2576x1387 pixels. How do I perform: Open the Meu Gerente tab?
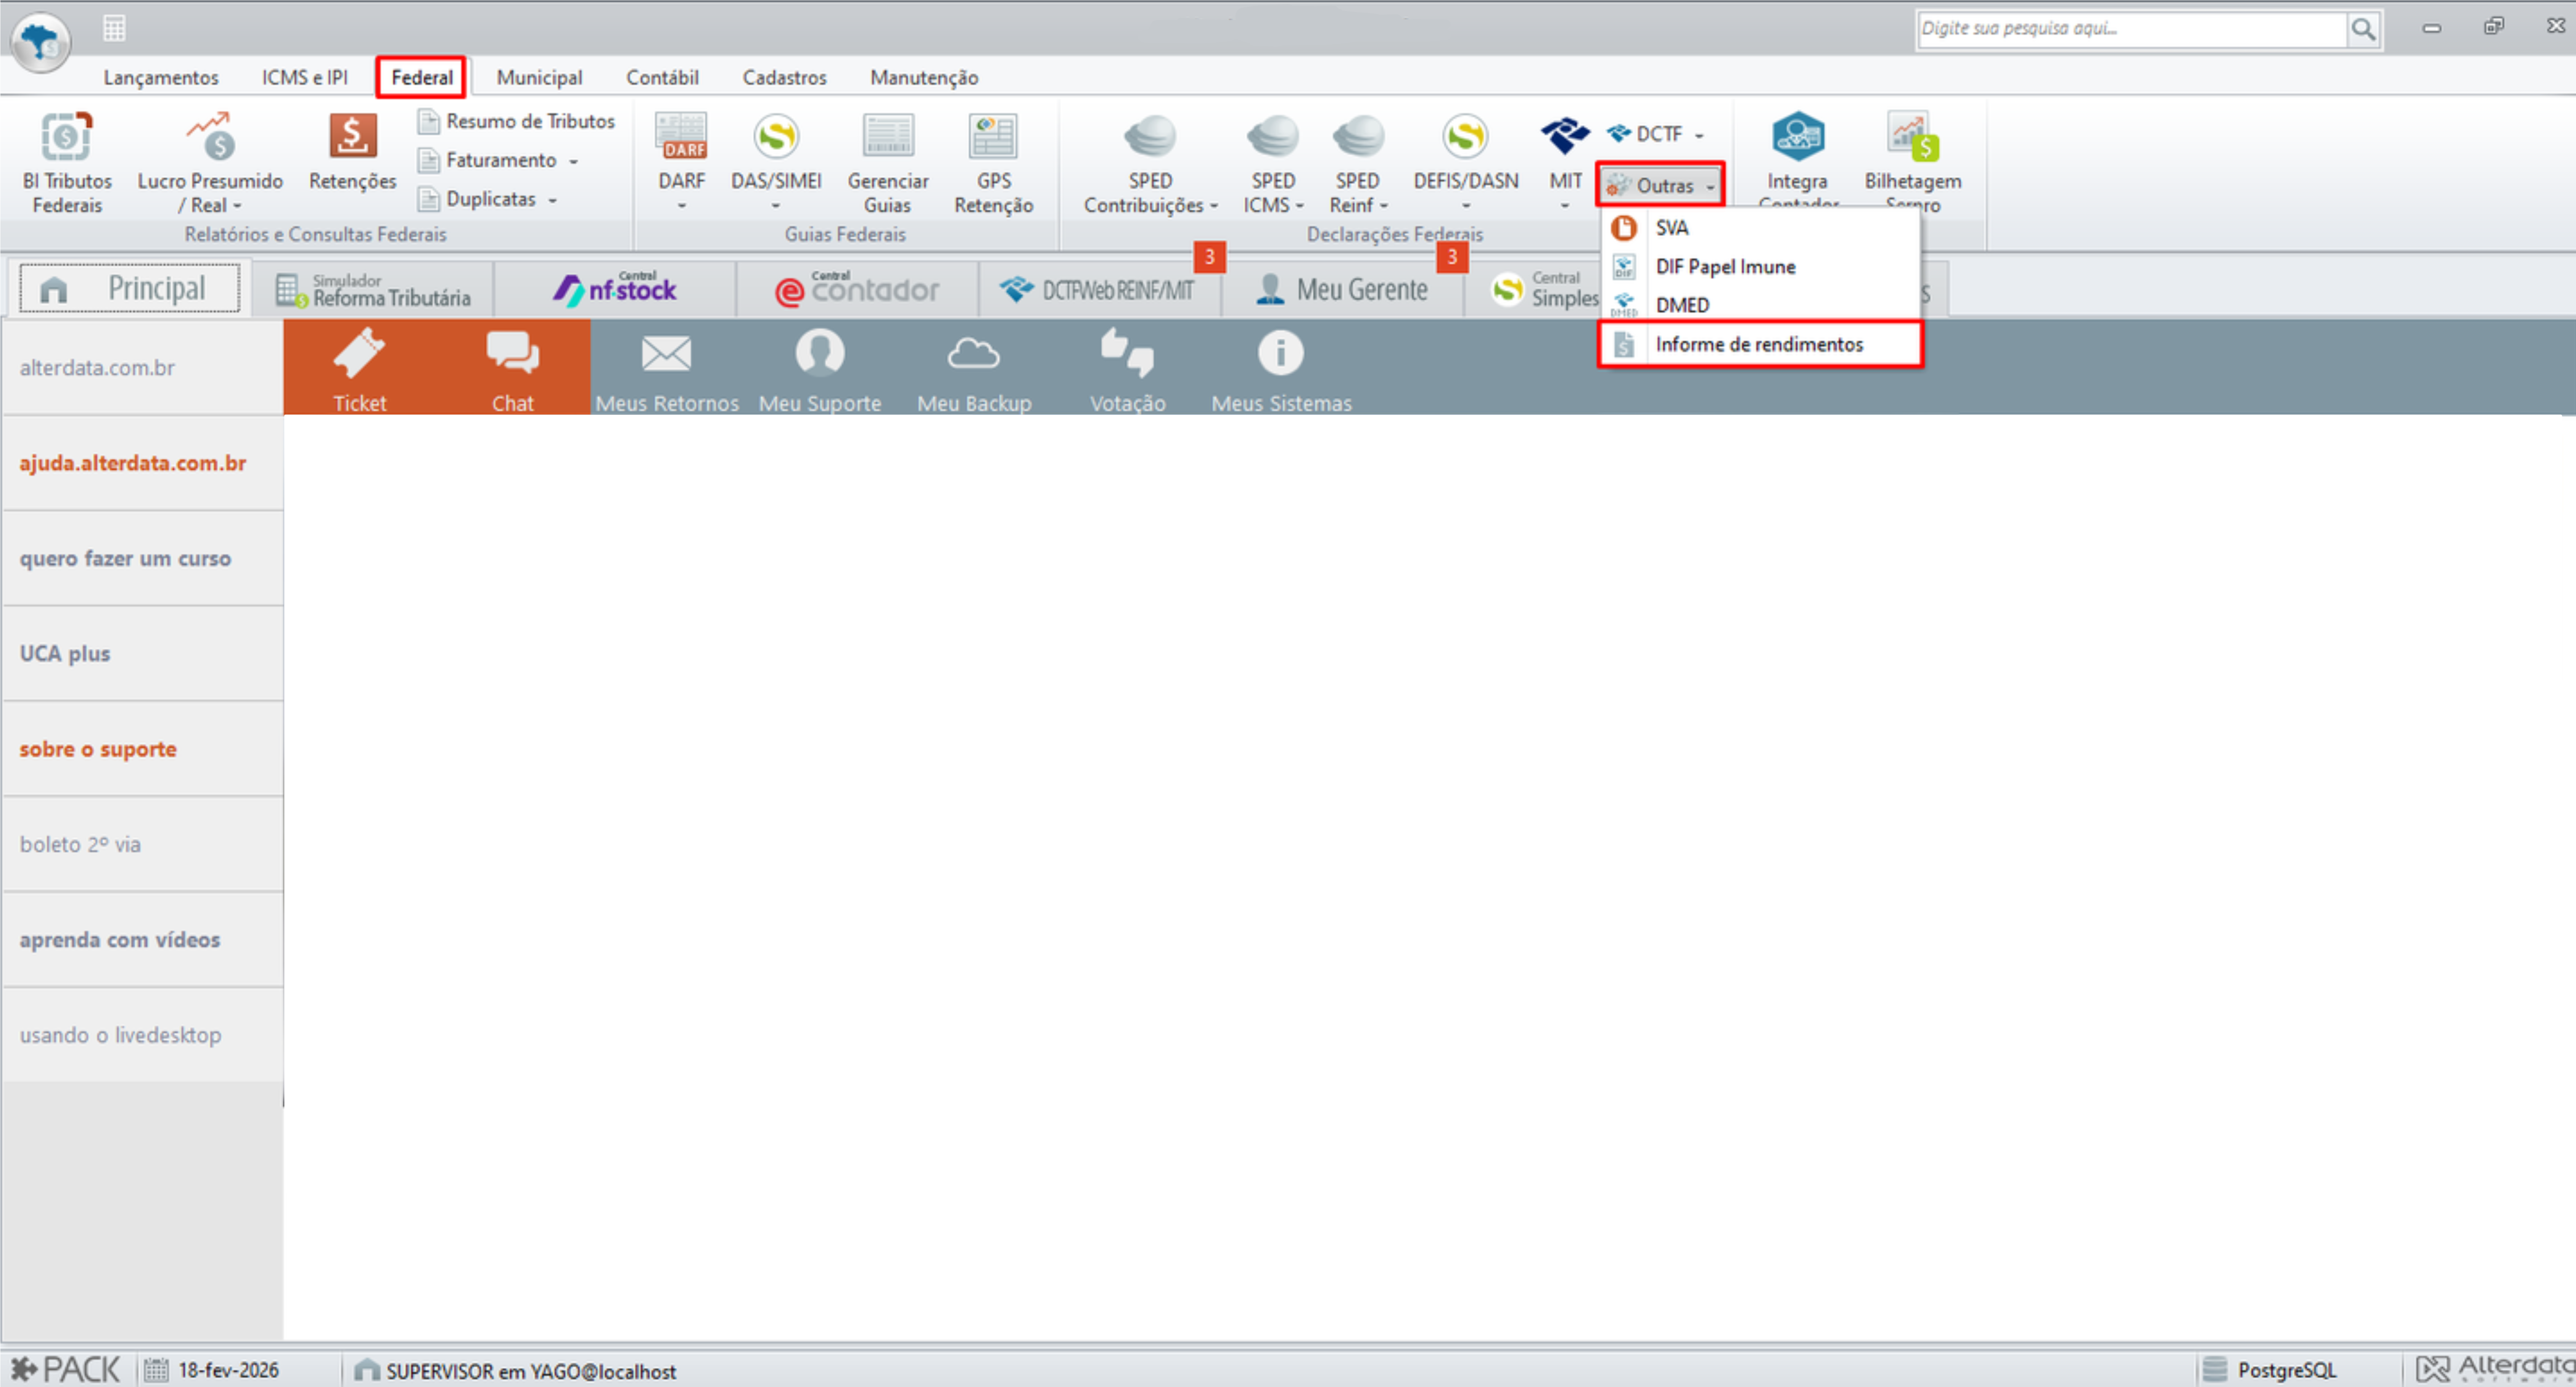[x=1344, y=289]
